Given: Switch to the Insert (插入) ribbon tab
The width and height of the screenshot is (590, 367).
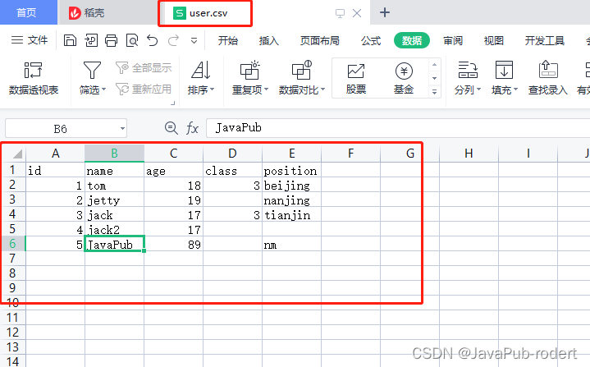Looking at the screenshot, I should pos(269,41).
